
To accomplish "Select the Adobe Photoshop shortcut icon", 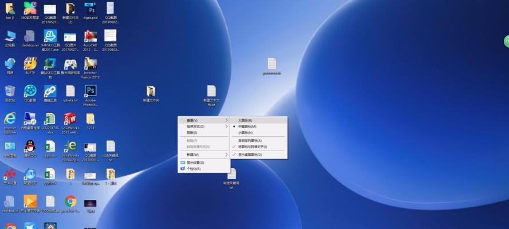I will (90, 91).
